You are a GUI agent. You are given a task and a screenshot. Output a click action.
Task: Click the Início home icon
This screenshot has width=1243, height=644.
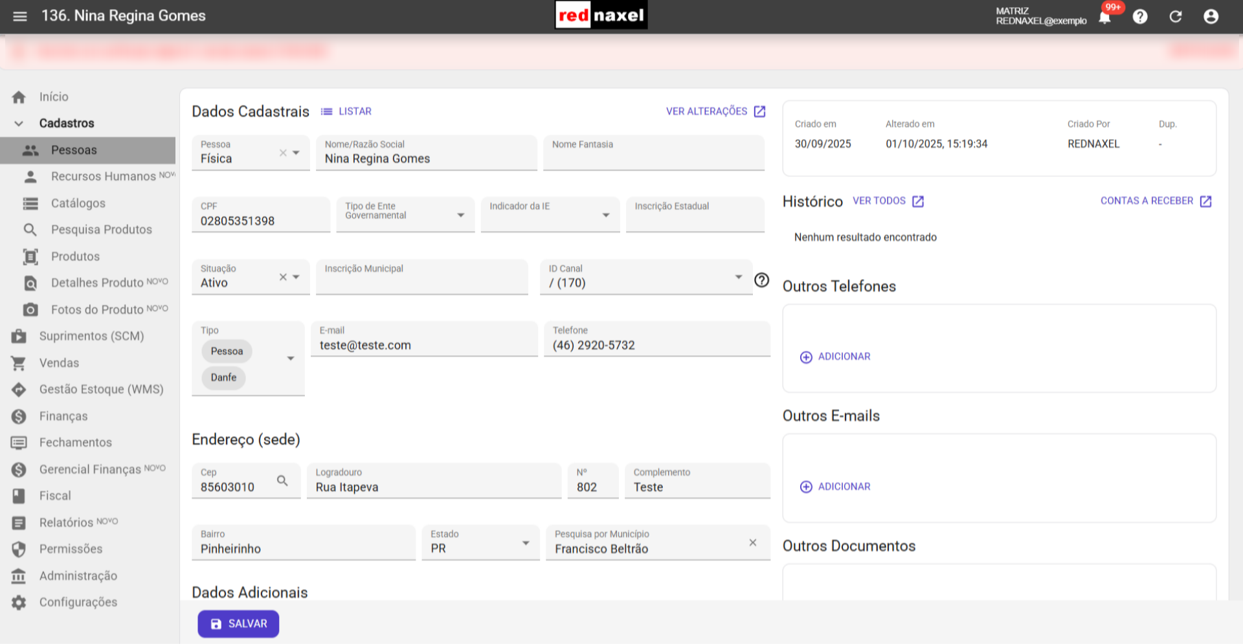tap(19, 97)
